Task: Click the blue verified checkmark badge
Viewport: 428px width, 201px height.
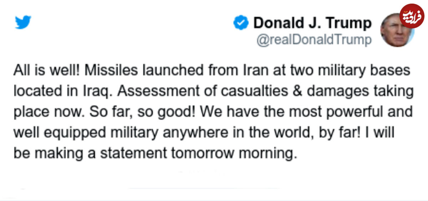Action: point(241,23)
